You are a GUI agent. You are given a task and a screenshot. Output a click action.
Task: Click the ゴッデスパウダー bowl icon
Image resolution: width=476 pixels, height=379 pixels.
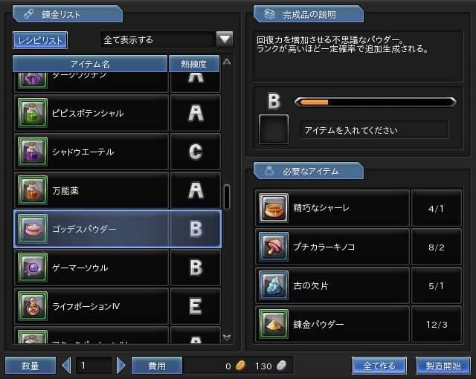pyautogui.click(x=33, y=229)
